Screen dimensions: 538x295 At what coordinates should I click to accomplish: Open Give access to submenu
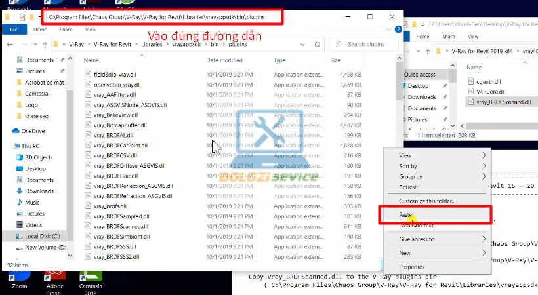coord(437,239)
